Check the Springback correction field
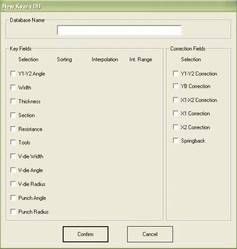The width and height of the screenshot is (237, 249). (x=176, y=140)
